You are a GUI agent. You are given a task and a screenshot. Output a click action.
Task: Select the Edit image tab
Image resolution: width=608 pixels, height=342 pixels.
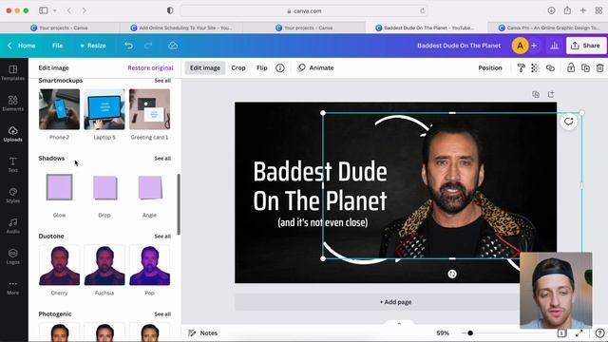click(205, 67)
